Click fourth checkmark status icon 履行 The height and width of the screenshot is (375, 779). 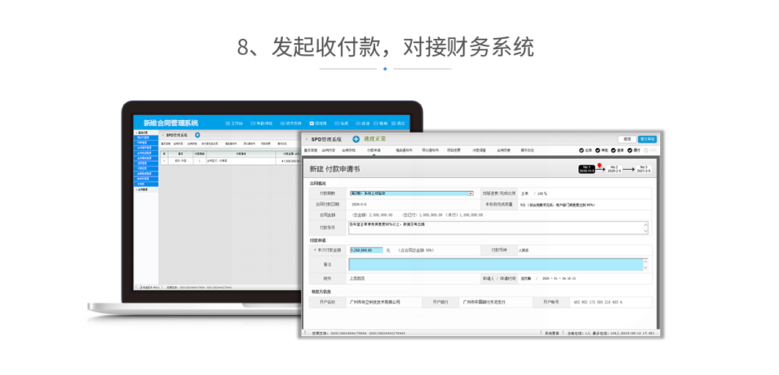point(630,150)
